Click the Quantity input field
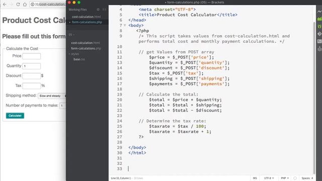322x181 pixels. 31,66
